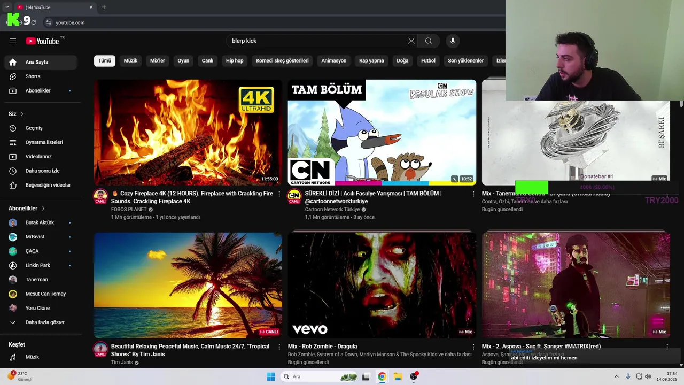Click the Windows Start button
The height and width of the screenshot is (385, 684).
[x=271, y=376]
